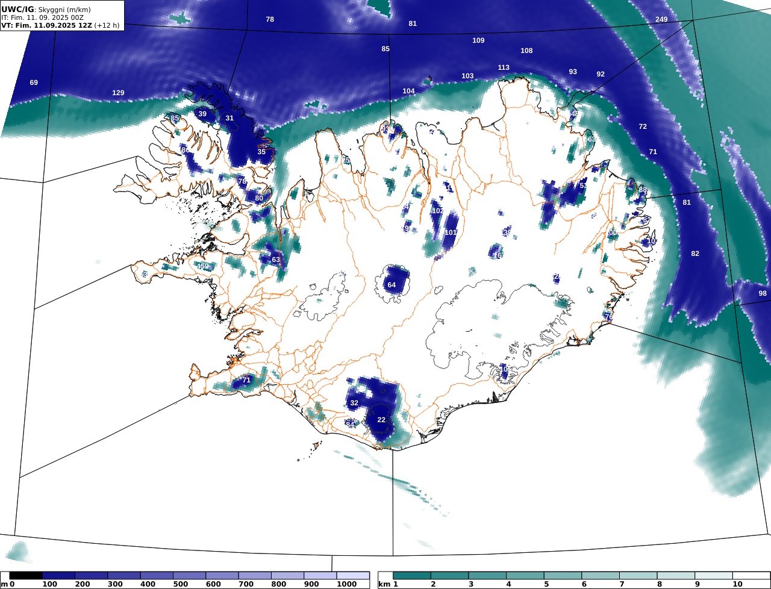This screenshot has height=589, width=771.
Task: Click the visibility value '108'
Action: (x=526, y=51)
